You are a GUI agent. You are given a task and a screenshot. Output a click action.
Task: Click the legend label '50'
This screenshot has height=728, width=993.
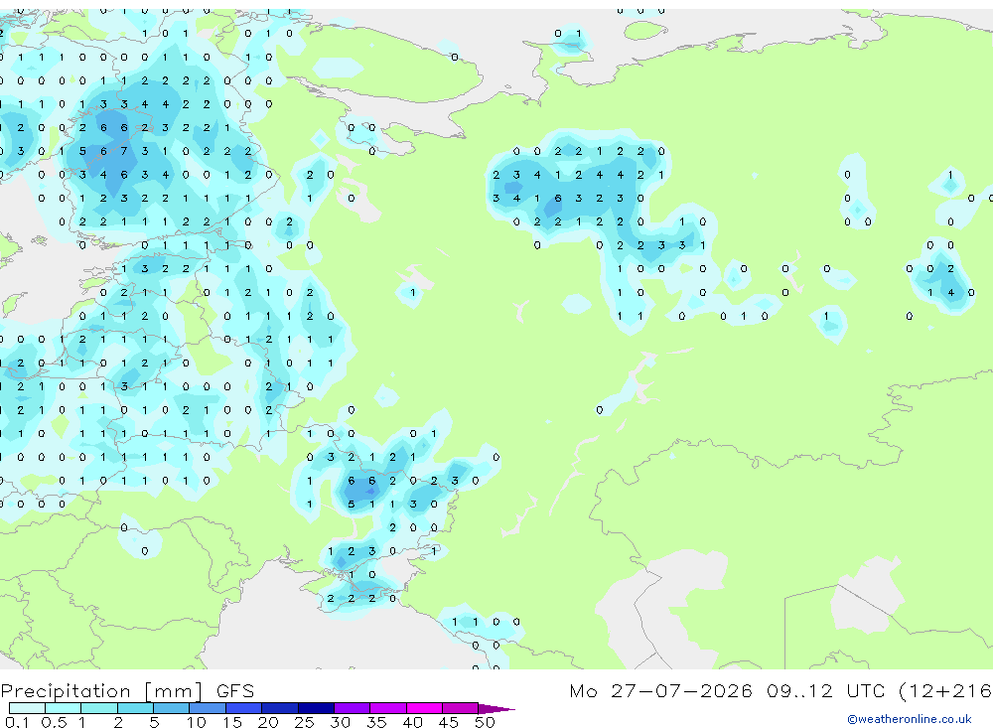(485, 722)
